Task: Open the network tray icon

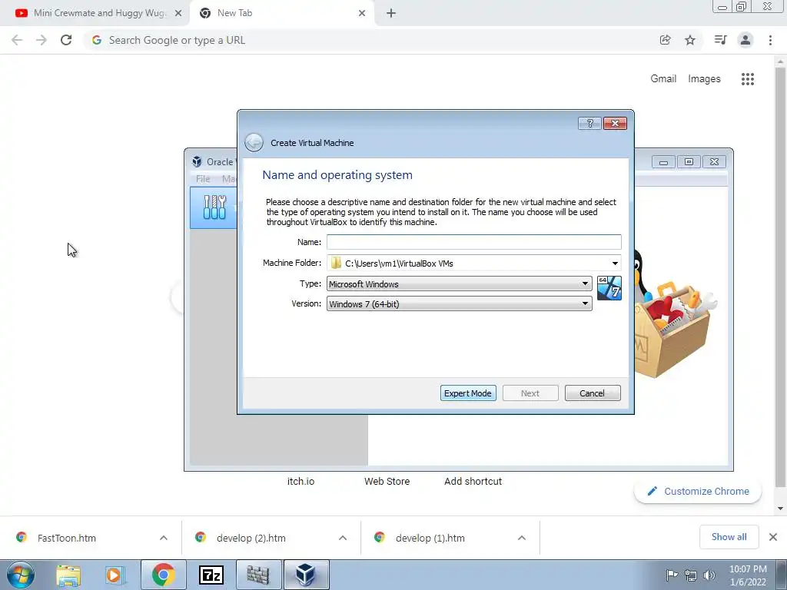Action: point(691,575)
